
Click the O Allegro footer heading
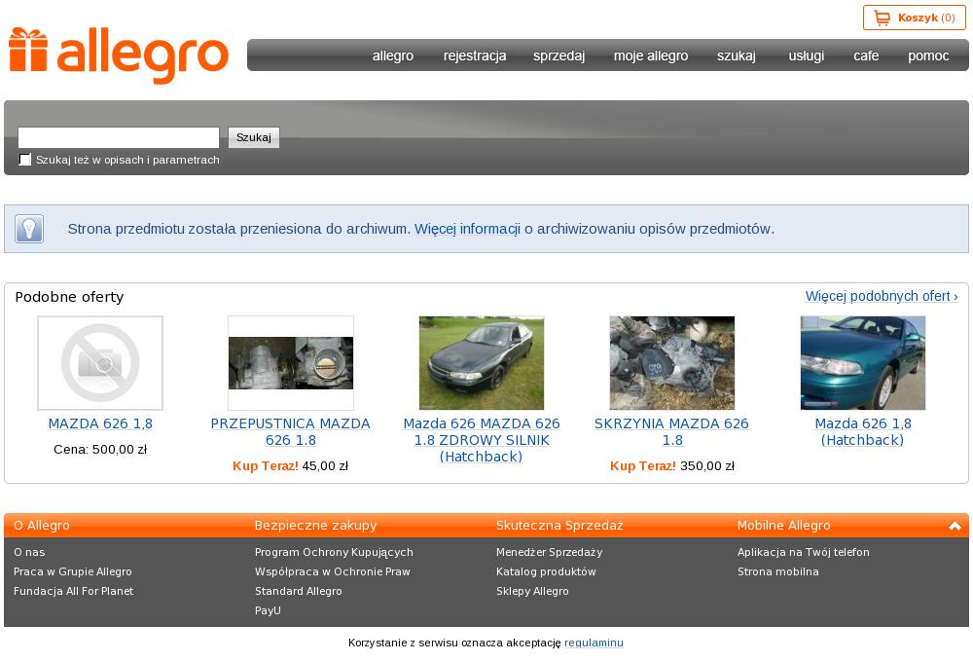tap(42, 526)
